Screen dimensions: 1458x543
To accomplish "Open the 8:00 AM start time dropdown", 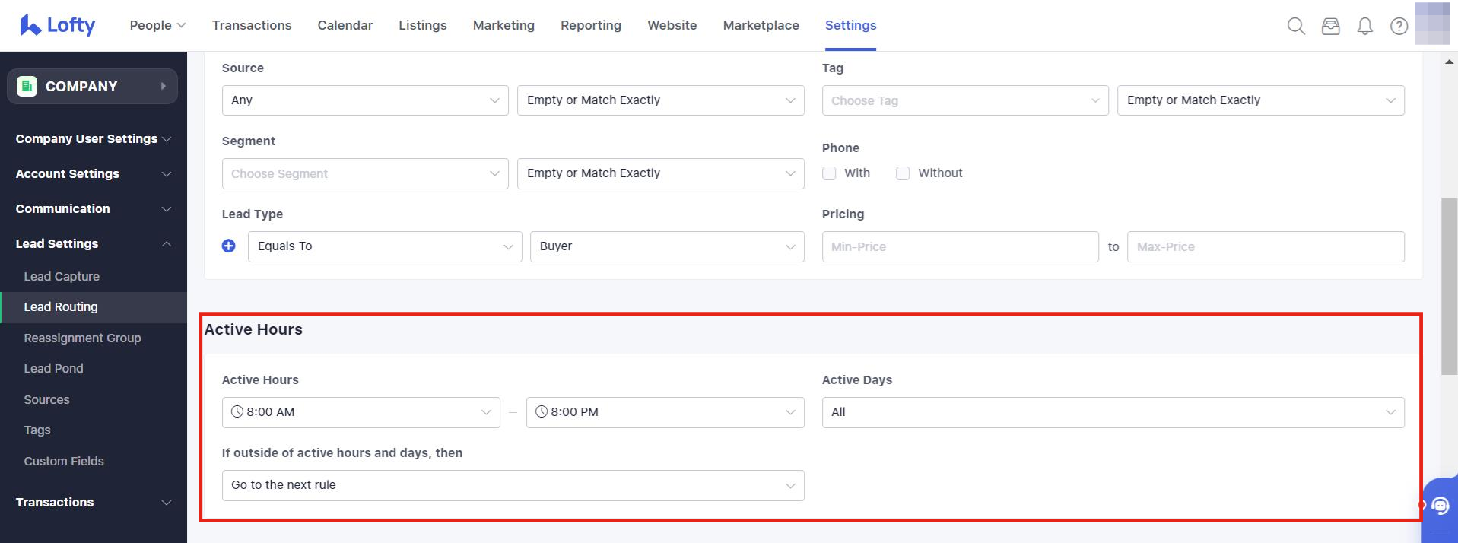I will pos(361,412).
